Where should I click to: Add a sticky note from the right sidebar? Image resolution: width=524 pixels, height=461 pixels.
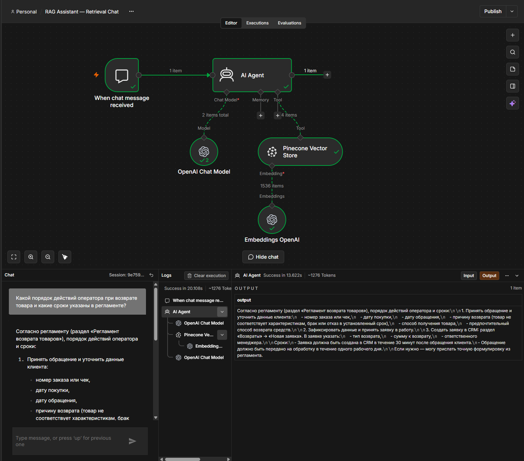pyautogui.click(x=512, y=69)
